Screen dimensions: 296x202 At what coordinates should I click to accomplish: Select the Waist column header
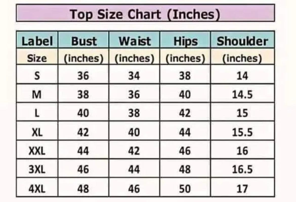click(134, 40)
